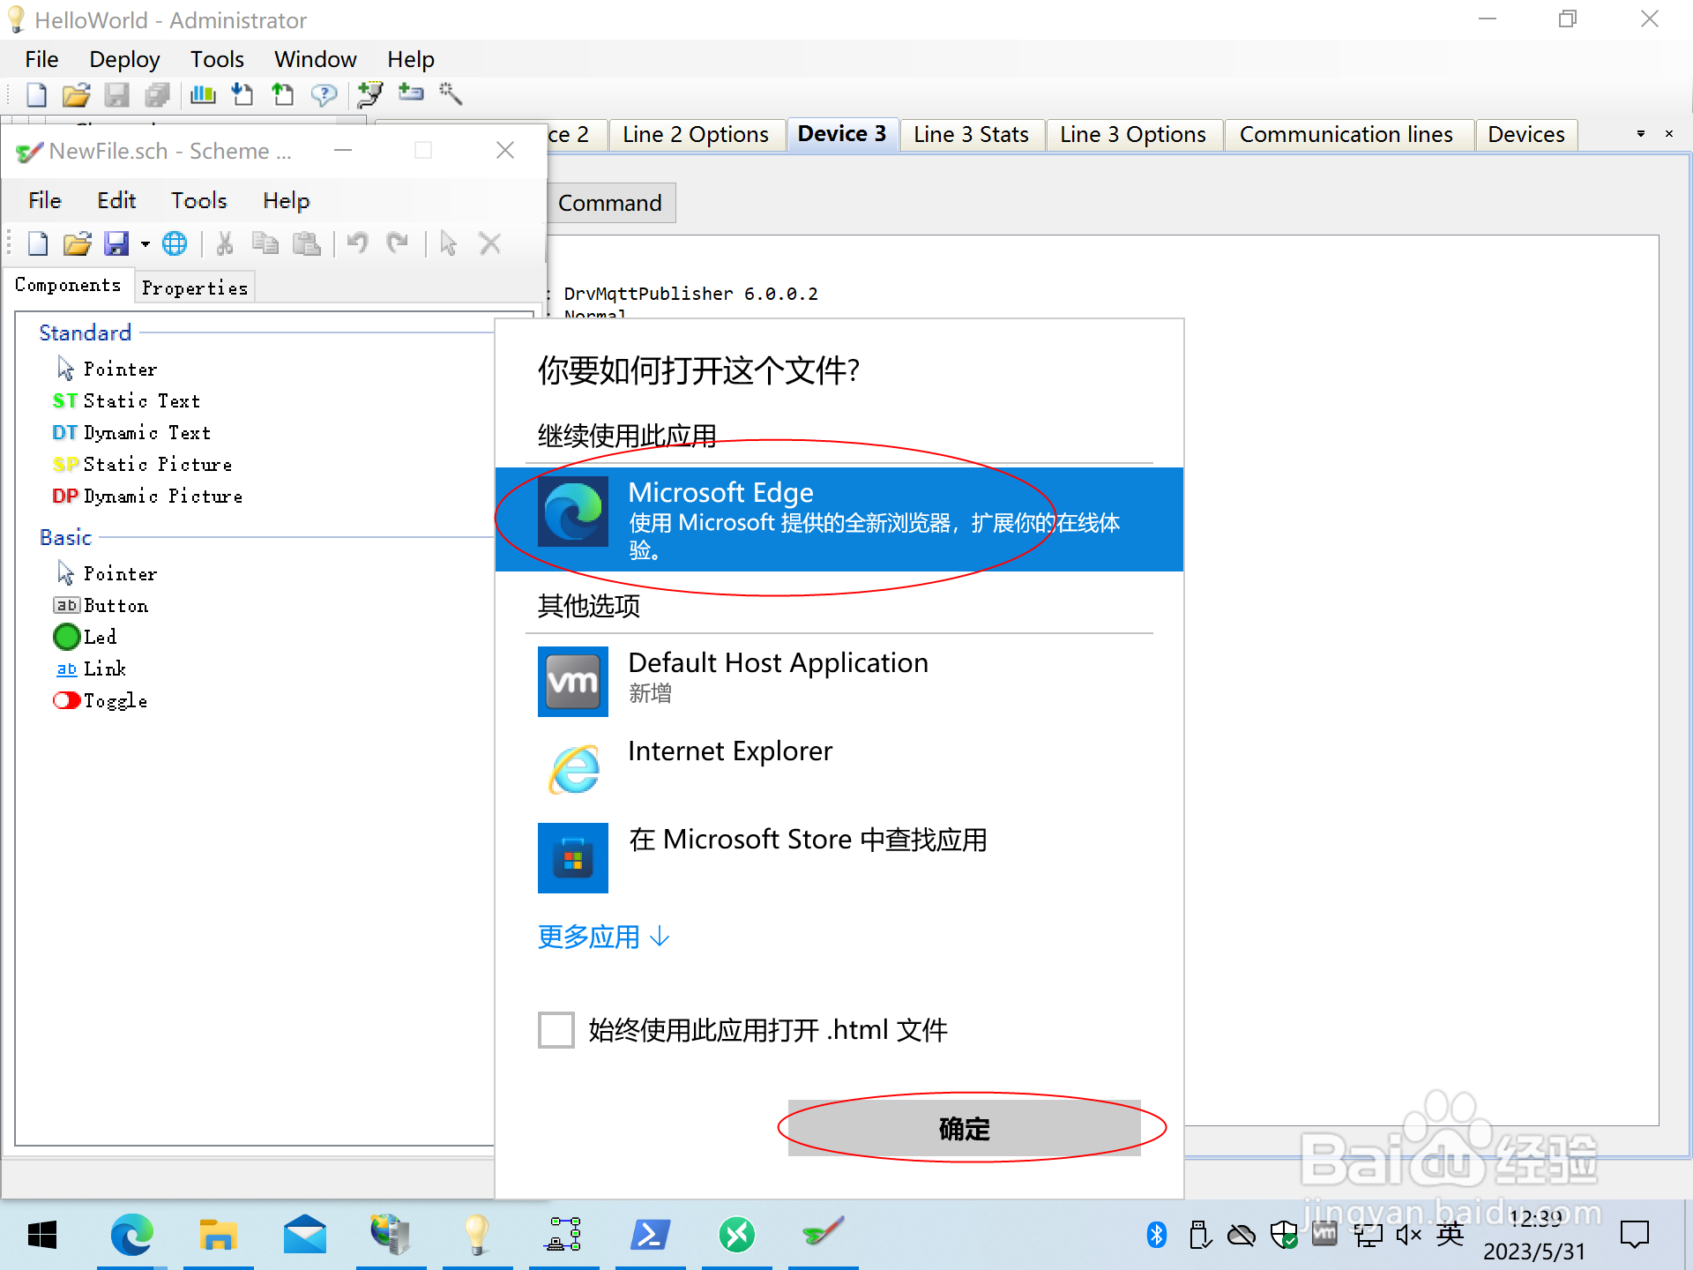Click Redo arrow in Scheme Editor toolbar

[x=398, y=243]
